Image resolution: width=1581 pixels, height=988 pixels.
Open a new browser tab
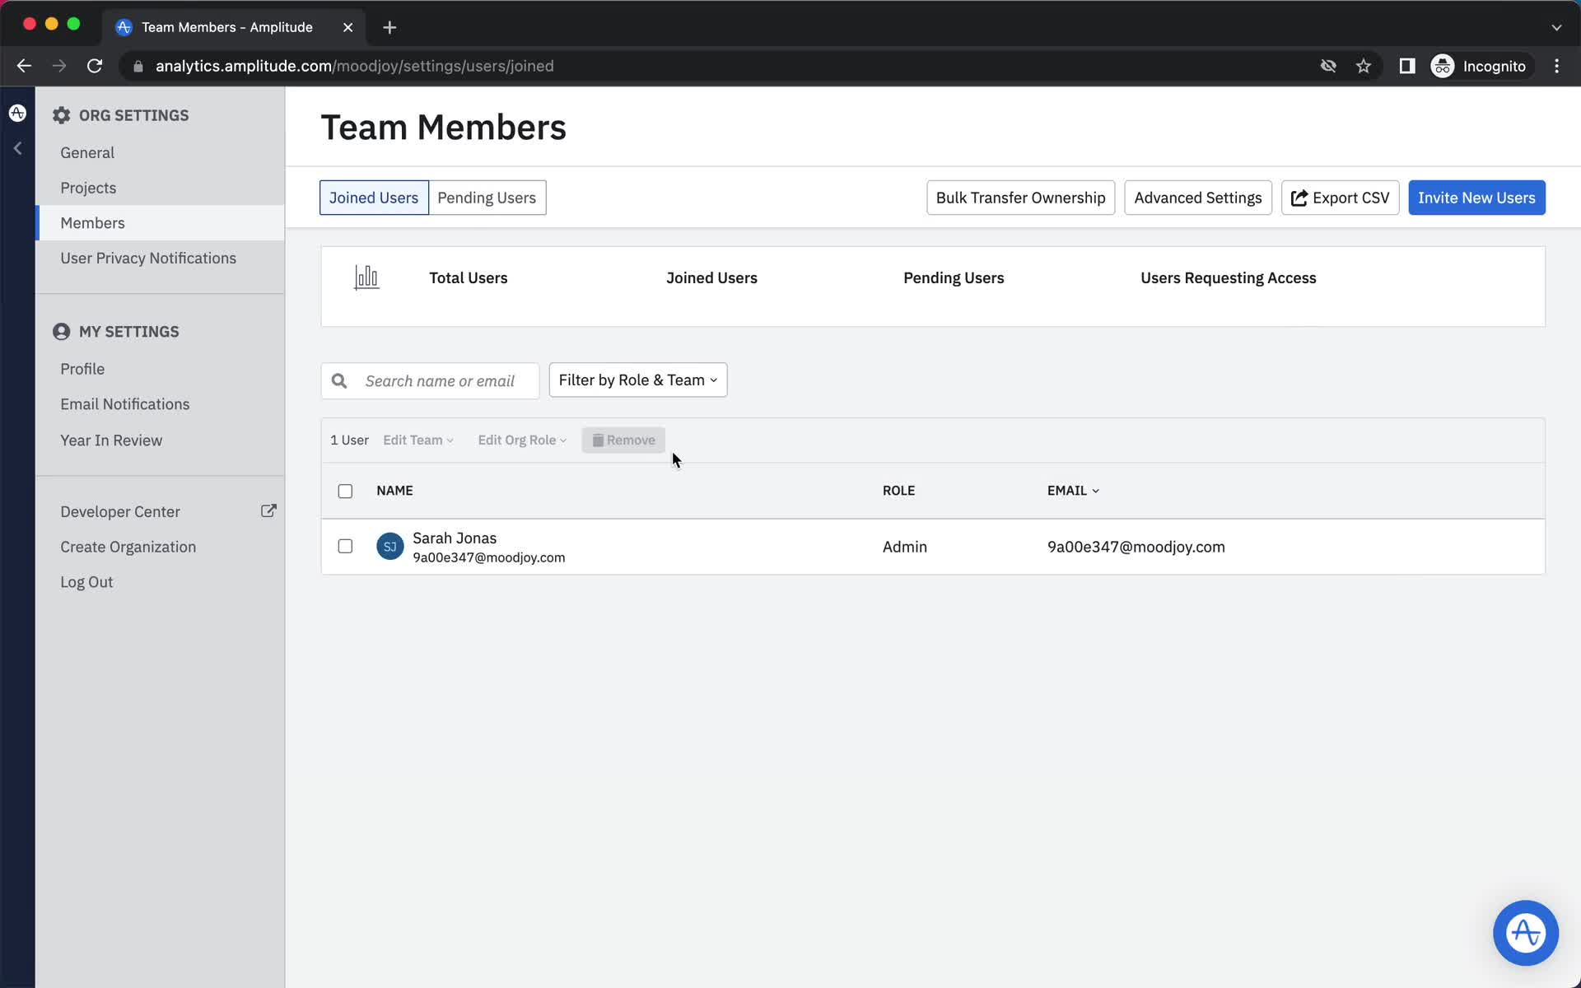point(389,27)
